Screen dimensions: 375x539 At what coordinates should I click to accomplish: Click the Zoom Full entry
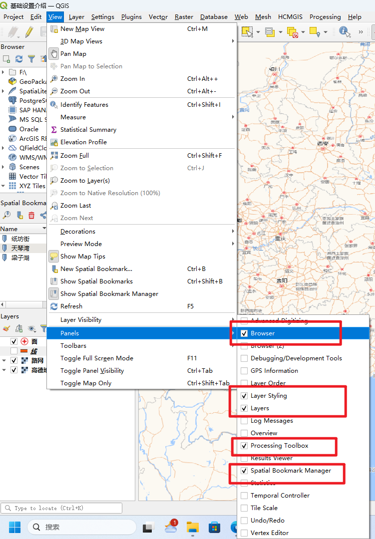tap(142, 155)
